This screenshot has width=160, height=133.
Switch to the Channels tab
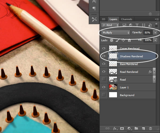coord(126,19)
